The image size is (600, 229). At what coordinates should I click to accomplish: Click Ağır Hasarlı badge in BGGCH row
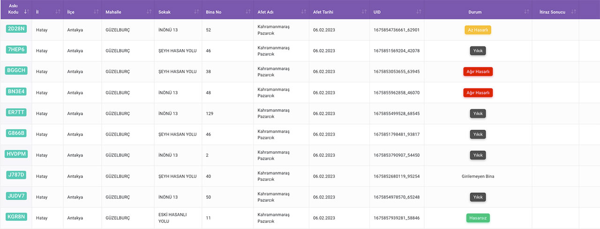[x=478, y=72]
